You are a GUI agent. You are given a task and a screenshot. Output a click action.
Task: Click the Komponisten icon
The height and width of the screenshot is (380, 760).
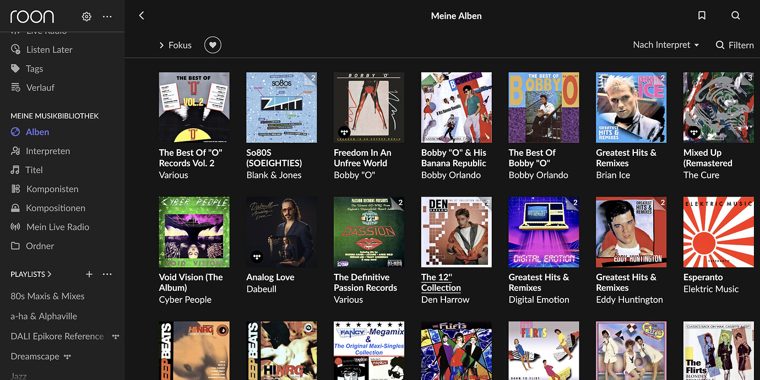click(15, 189)
